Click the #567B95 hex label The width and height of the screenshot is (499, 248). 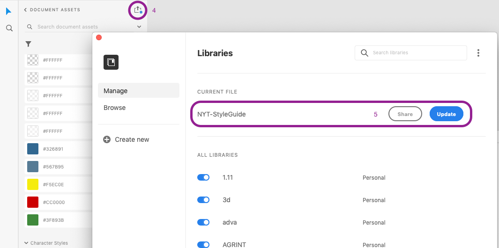pyautogui.click(x=53, y=167)
